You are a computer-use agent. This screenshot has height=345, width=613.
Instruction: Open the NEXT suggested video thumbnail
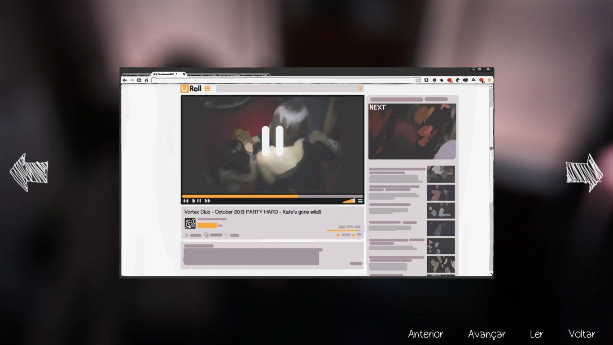(x=412, y=132)
